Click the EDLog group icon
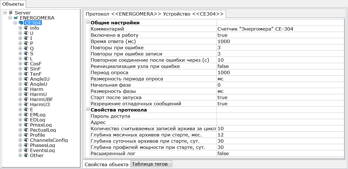 pyautogui.click(x=26, y=120)
